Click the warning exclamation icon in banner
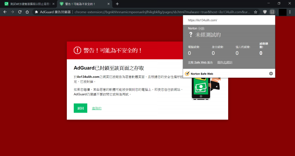Viewport: 295px width, 156px height. pyautogui.click(x=77, y=50)
